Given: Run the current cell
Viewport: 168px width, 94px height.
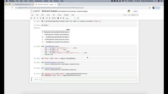Looking at the screenshot, I should (x=54, y=18).
